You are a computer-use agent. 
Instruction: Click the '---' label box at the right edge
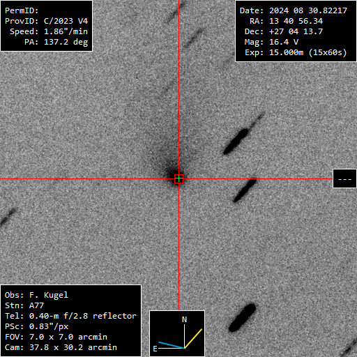(x=344, y=178)
